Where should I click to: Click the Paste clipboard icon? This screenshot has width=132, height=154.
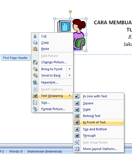pyautogui.click(x=35, y=49)
